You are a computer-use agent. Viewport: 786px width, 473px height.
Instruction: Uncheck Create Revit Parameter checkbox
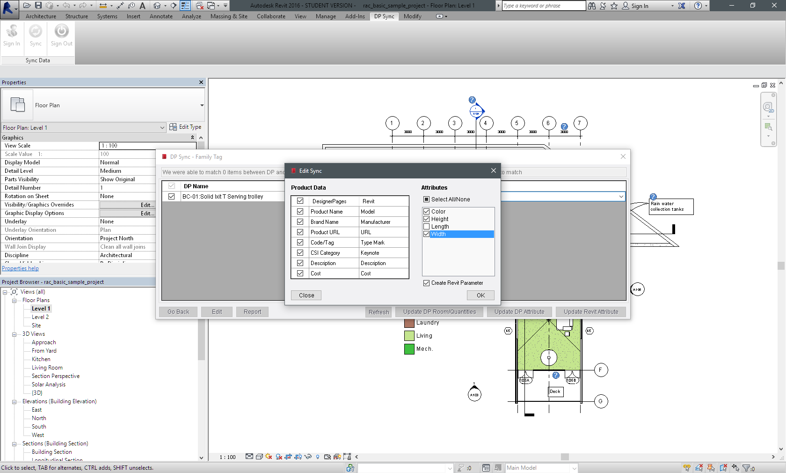click(x=426, y=283)
